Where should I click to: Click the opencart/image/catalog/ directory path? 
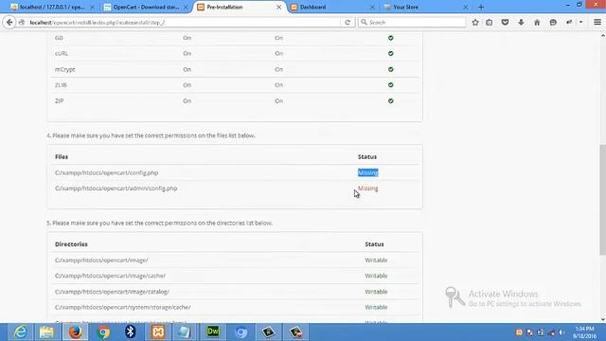tap(112, 292)
